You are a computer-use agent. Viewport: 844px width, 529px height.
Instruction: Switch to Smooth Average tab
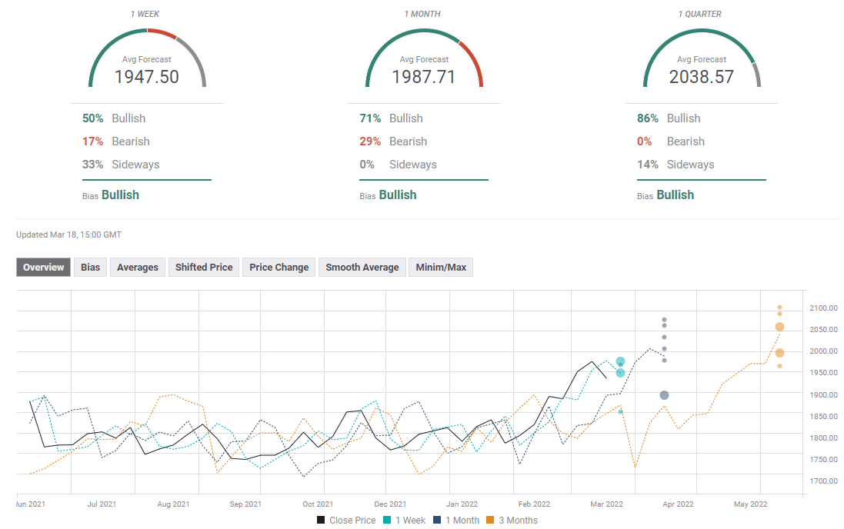click(362, 268)
